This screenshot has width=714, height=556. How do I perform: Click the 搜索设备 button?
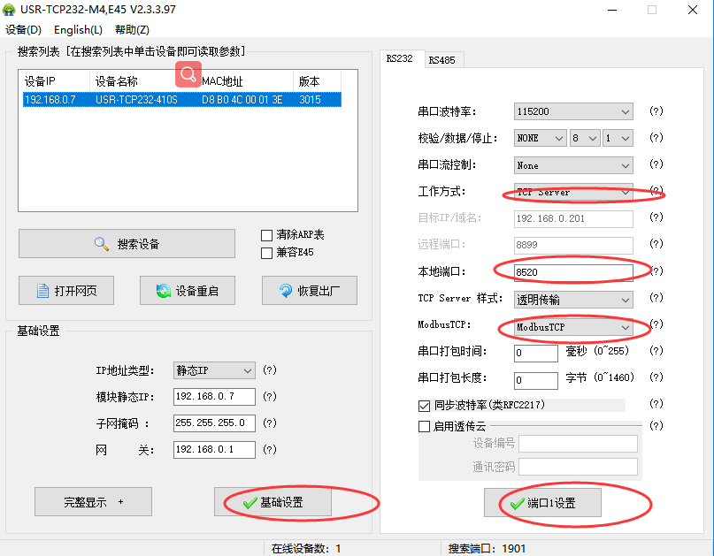tap(127, 243)
